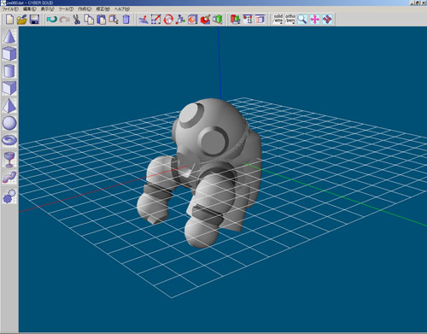Open the 編集 (Edit) menu
The image size is (427, 334).
pos(29,9)
